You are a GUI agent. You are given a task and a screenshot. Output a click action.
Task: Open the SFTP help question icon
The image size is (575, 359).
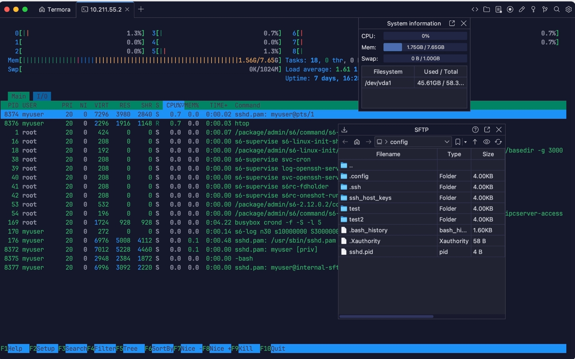point(475,129)
